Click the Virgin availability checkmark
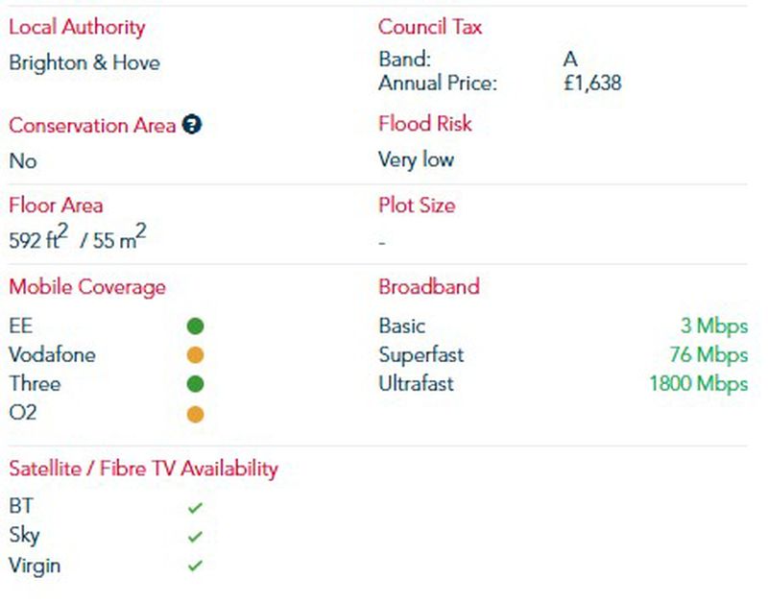 click(196, 566)
